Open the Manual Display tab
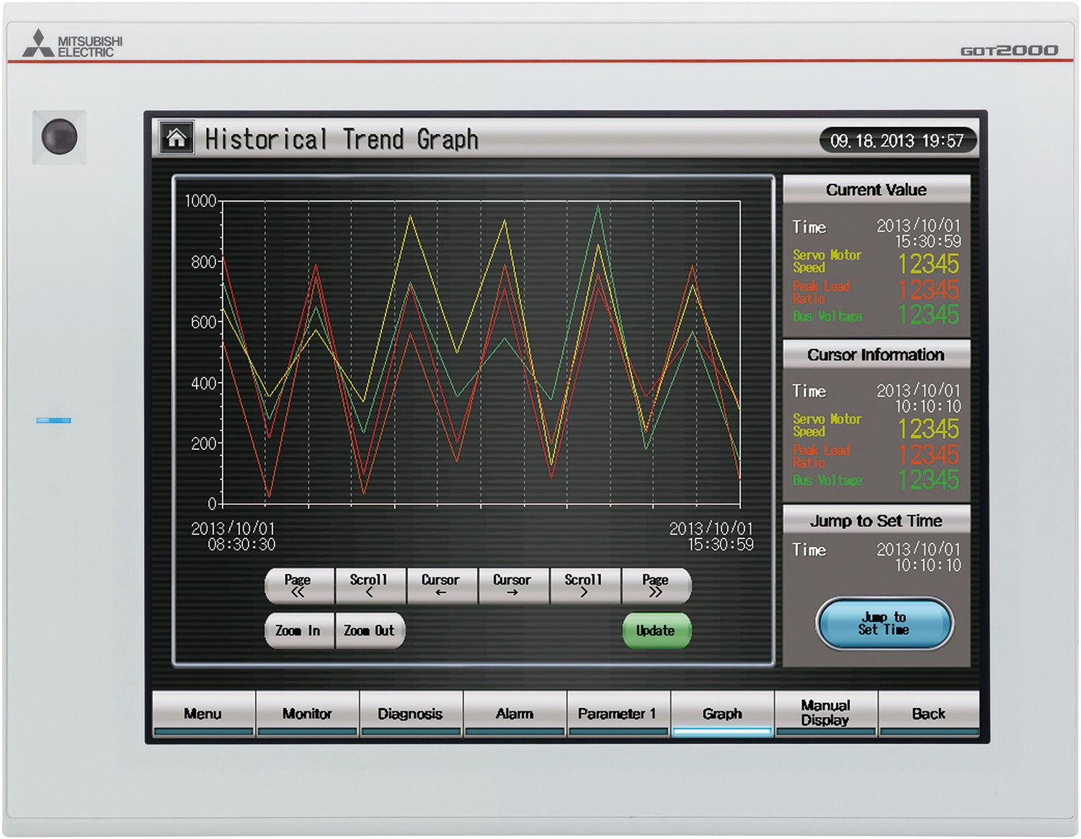The image size is (1081, 839). [x=826, y=713]
